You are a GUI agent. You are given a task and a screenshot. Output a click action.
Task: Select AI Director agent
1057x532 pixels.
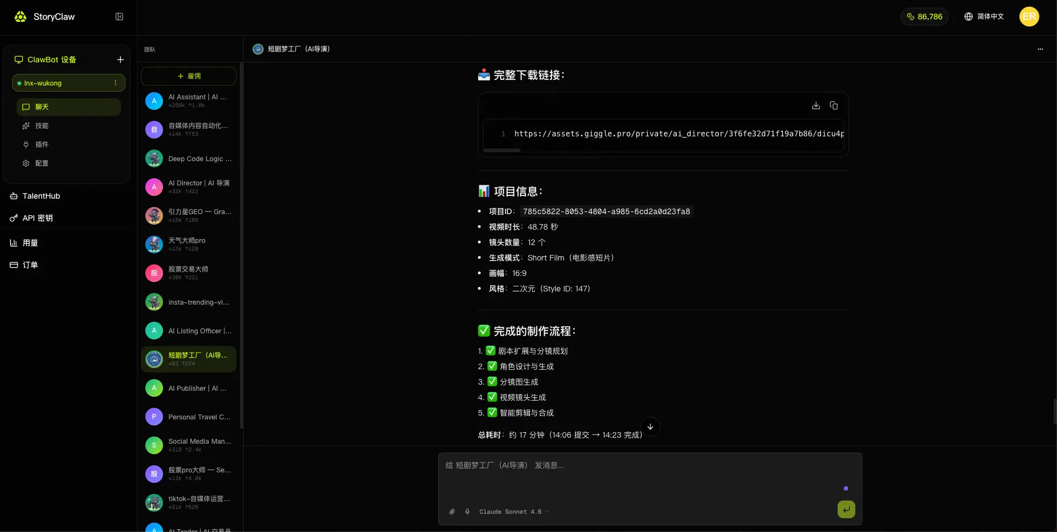[x=188, y=187]
